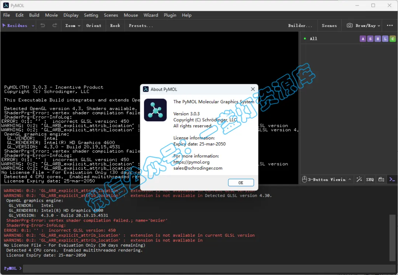The image size is (398, 275).
Task: Open the H (Hide) menu for All
Action: 378,39
